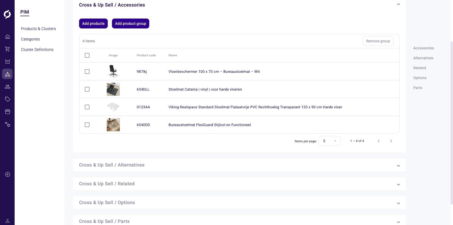Open the shopping cart sidebar icon
This screenshot has width=453, height=225.
coord(8,49)
